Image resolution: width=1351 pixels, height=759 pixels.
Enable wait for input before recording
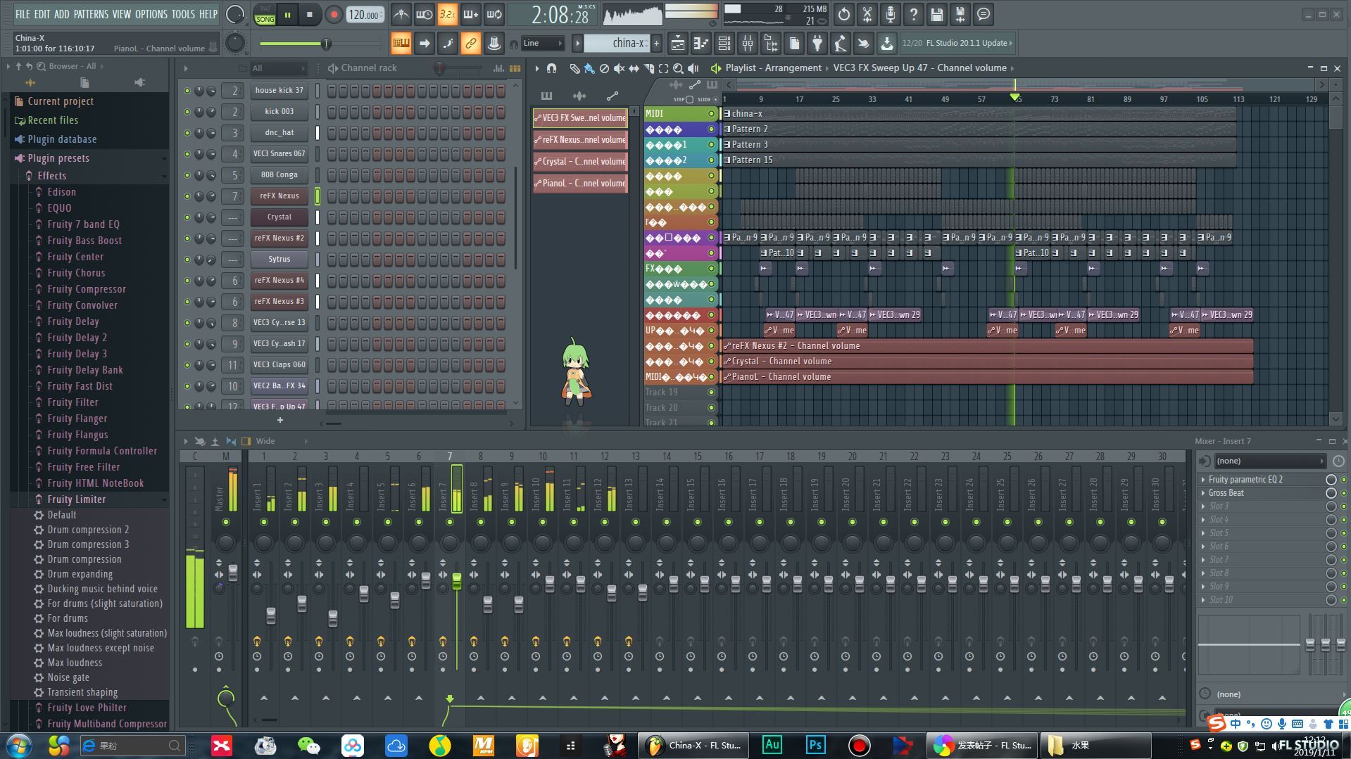click(425, 14)
